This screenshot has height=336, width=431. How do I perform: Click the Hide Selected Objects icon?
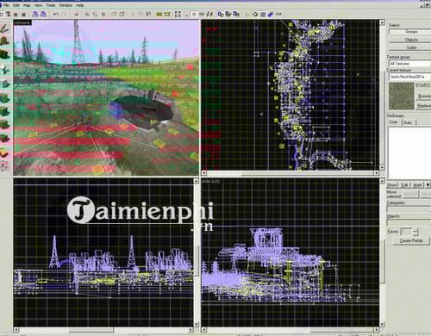[x=114, y=14]
